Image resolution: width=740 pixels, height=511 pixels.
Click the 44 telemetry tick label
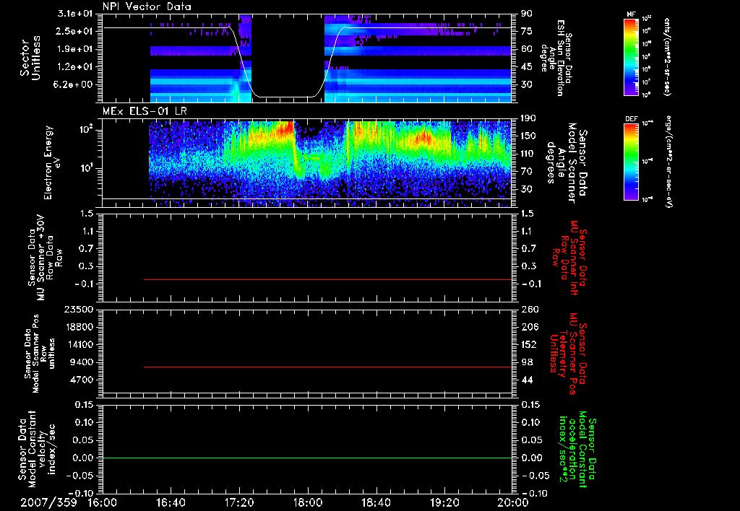click(x=527, y=380)
